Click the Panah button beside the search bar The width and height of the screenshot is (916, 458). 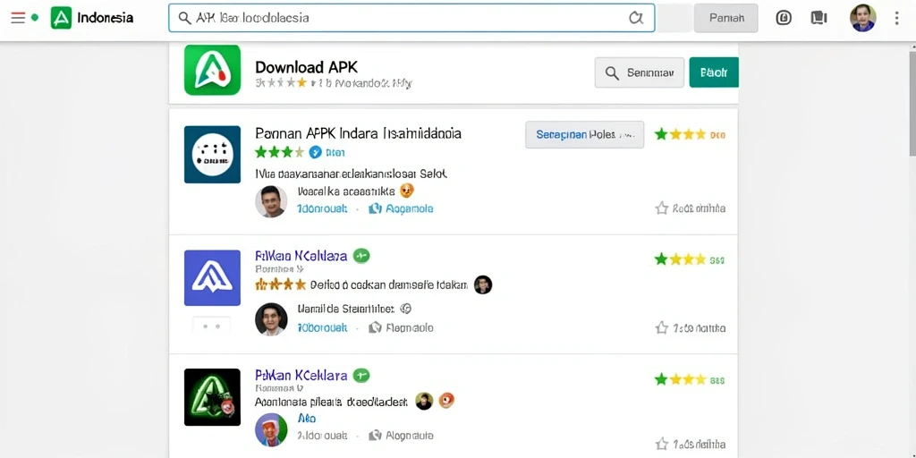726,18
